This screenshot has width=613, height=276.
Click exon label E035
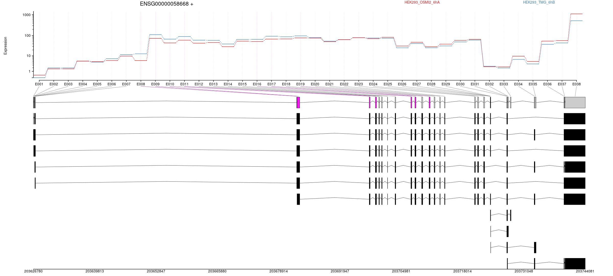533,84
